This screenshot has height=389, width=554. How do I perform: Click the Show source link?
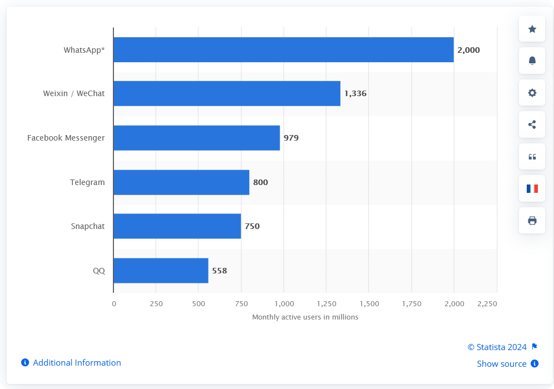(x=502, y=363)
